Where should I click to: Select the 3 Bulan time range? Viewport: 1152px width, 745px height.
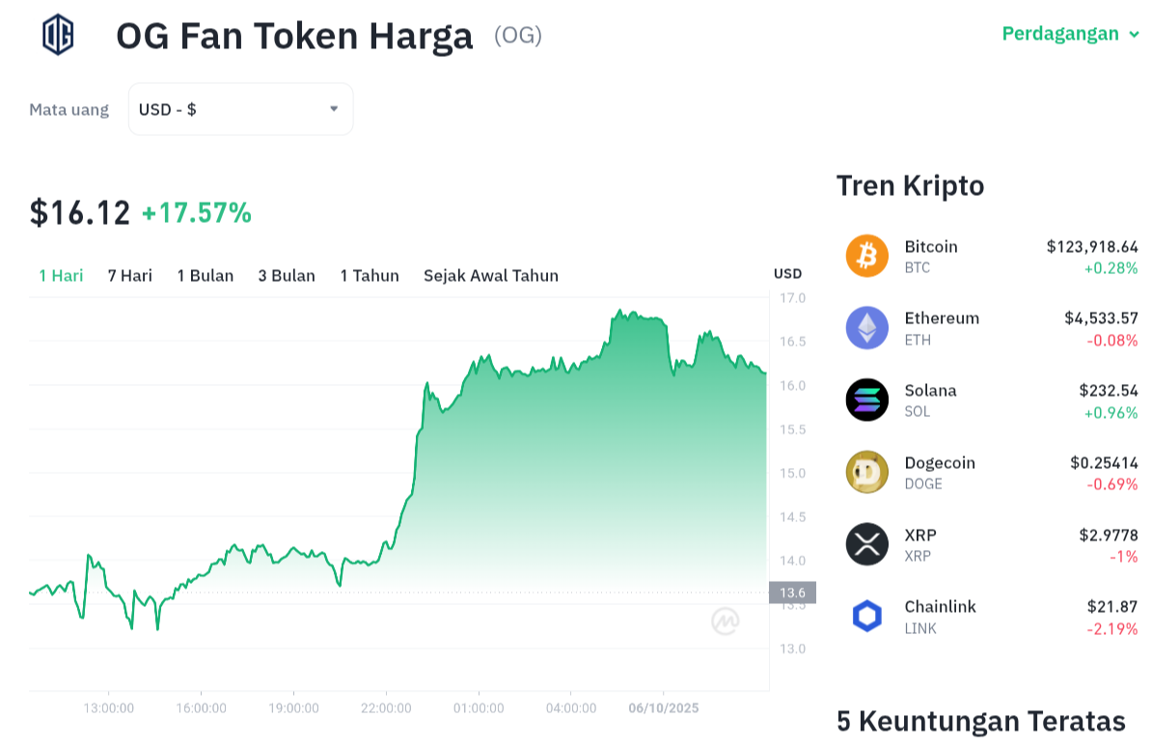[287, 276]
